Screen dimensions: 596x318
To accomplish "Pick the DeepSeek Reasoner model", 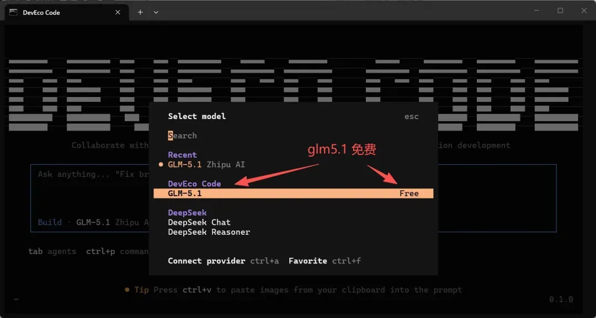I will point(209,232).
